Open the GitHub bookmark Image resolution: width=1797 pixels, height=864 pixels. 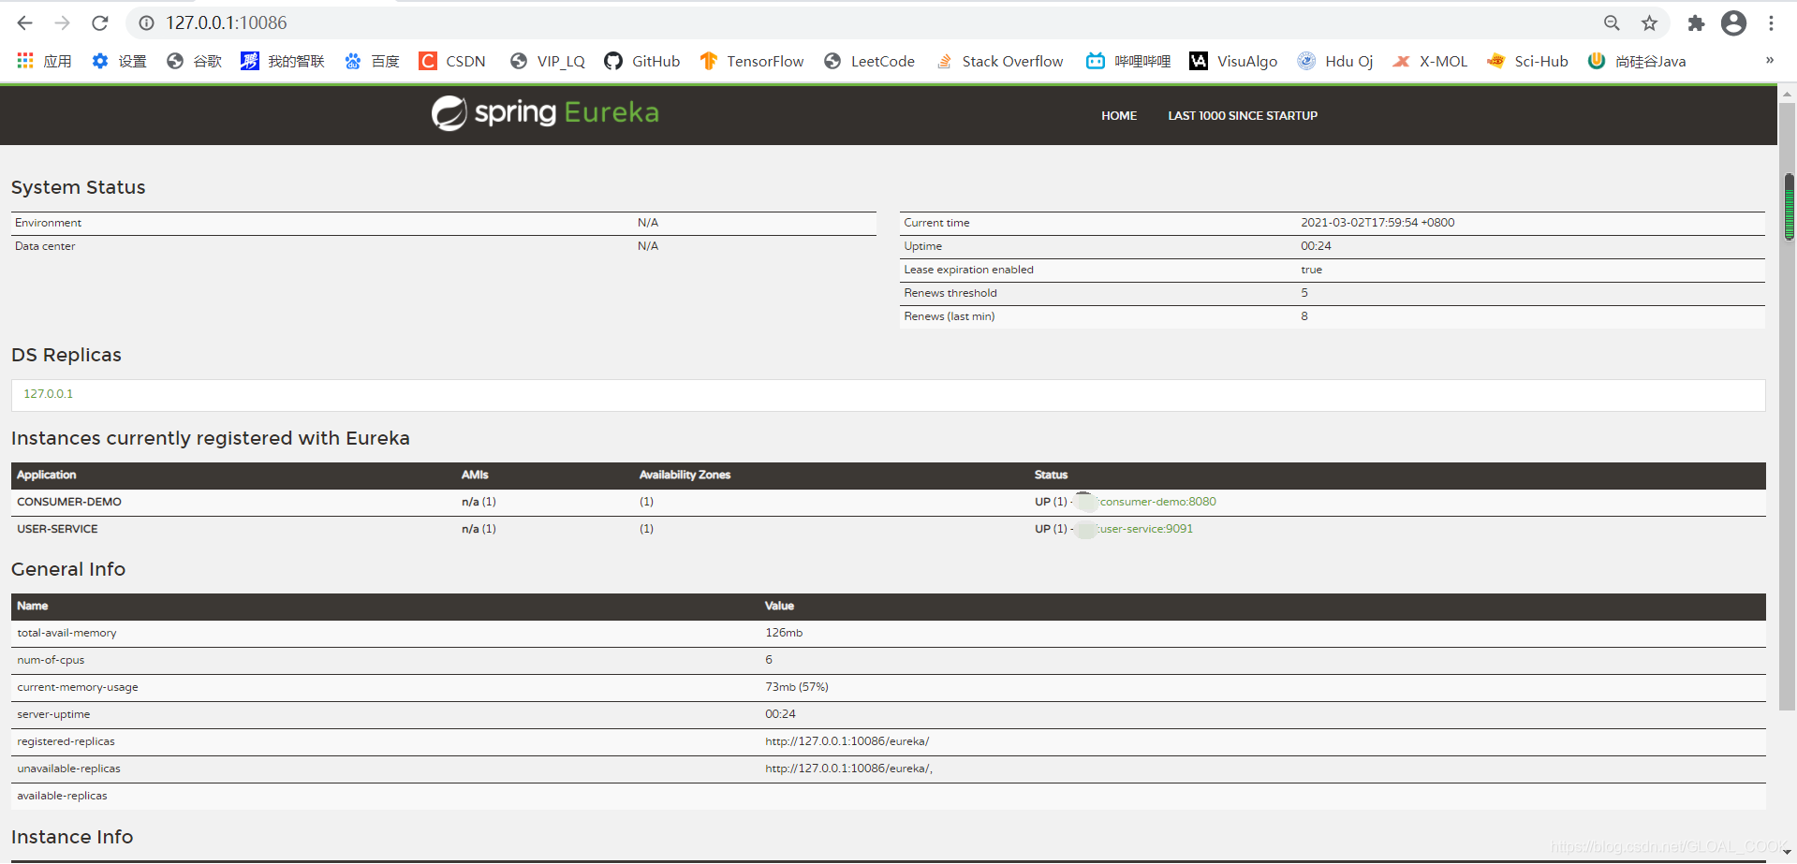point(642,61)
